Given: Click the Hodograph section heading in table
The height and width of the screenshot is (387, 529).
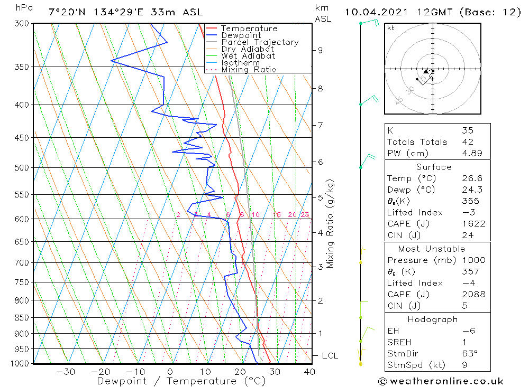Looking at the screenshot, I should [433, 319].
